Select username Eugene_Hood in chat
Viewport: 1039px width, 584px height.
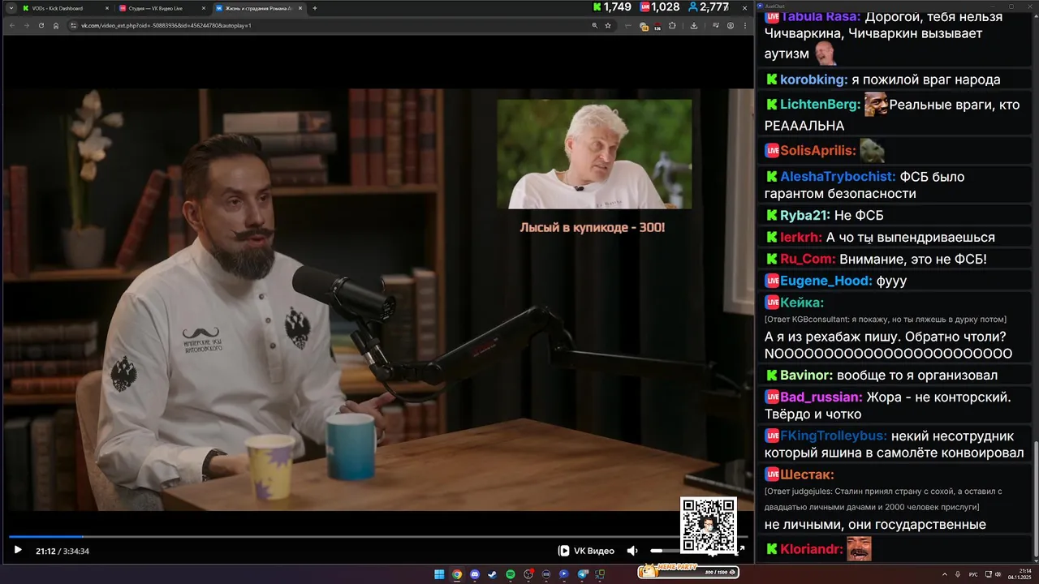[826, 281]
